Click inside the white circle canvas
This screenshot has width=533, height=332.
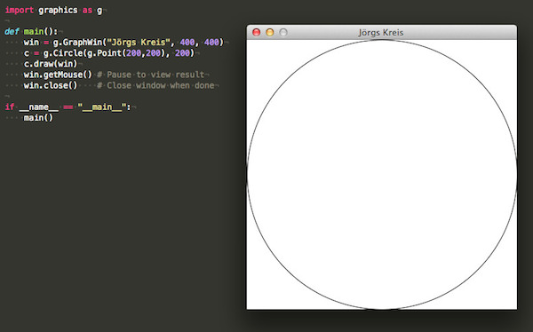382,174
